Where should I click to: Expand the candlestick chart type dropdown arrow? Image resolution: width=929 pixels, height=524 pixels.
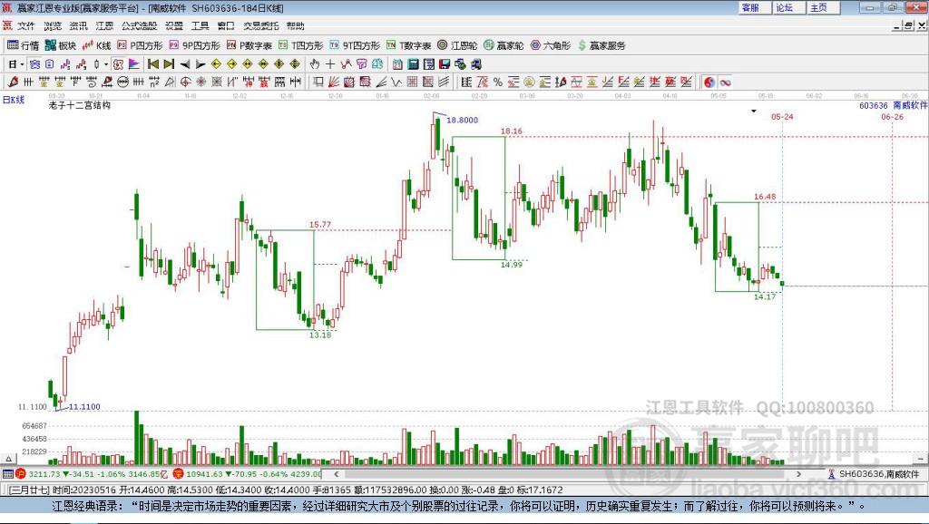coord(106,64)
